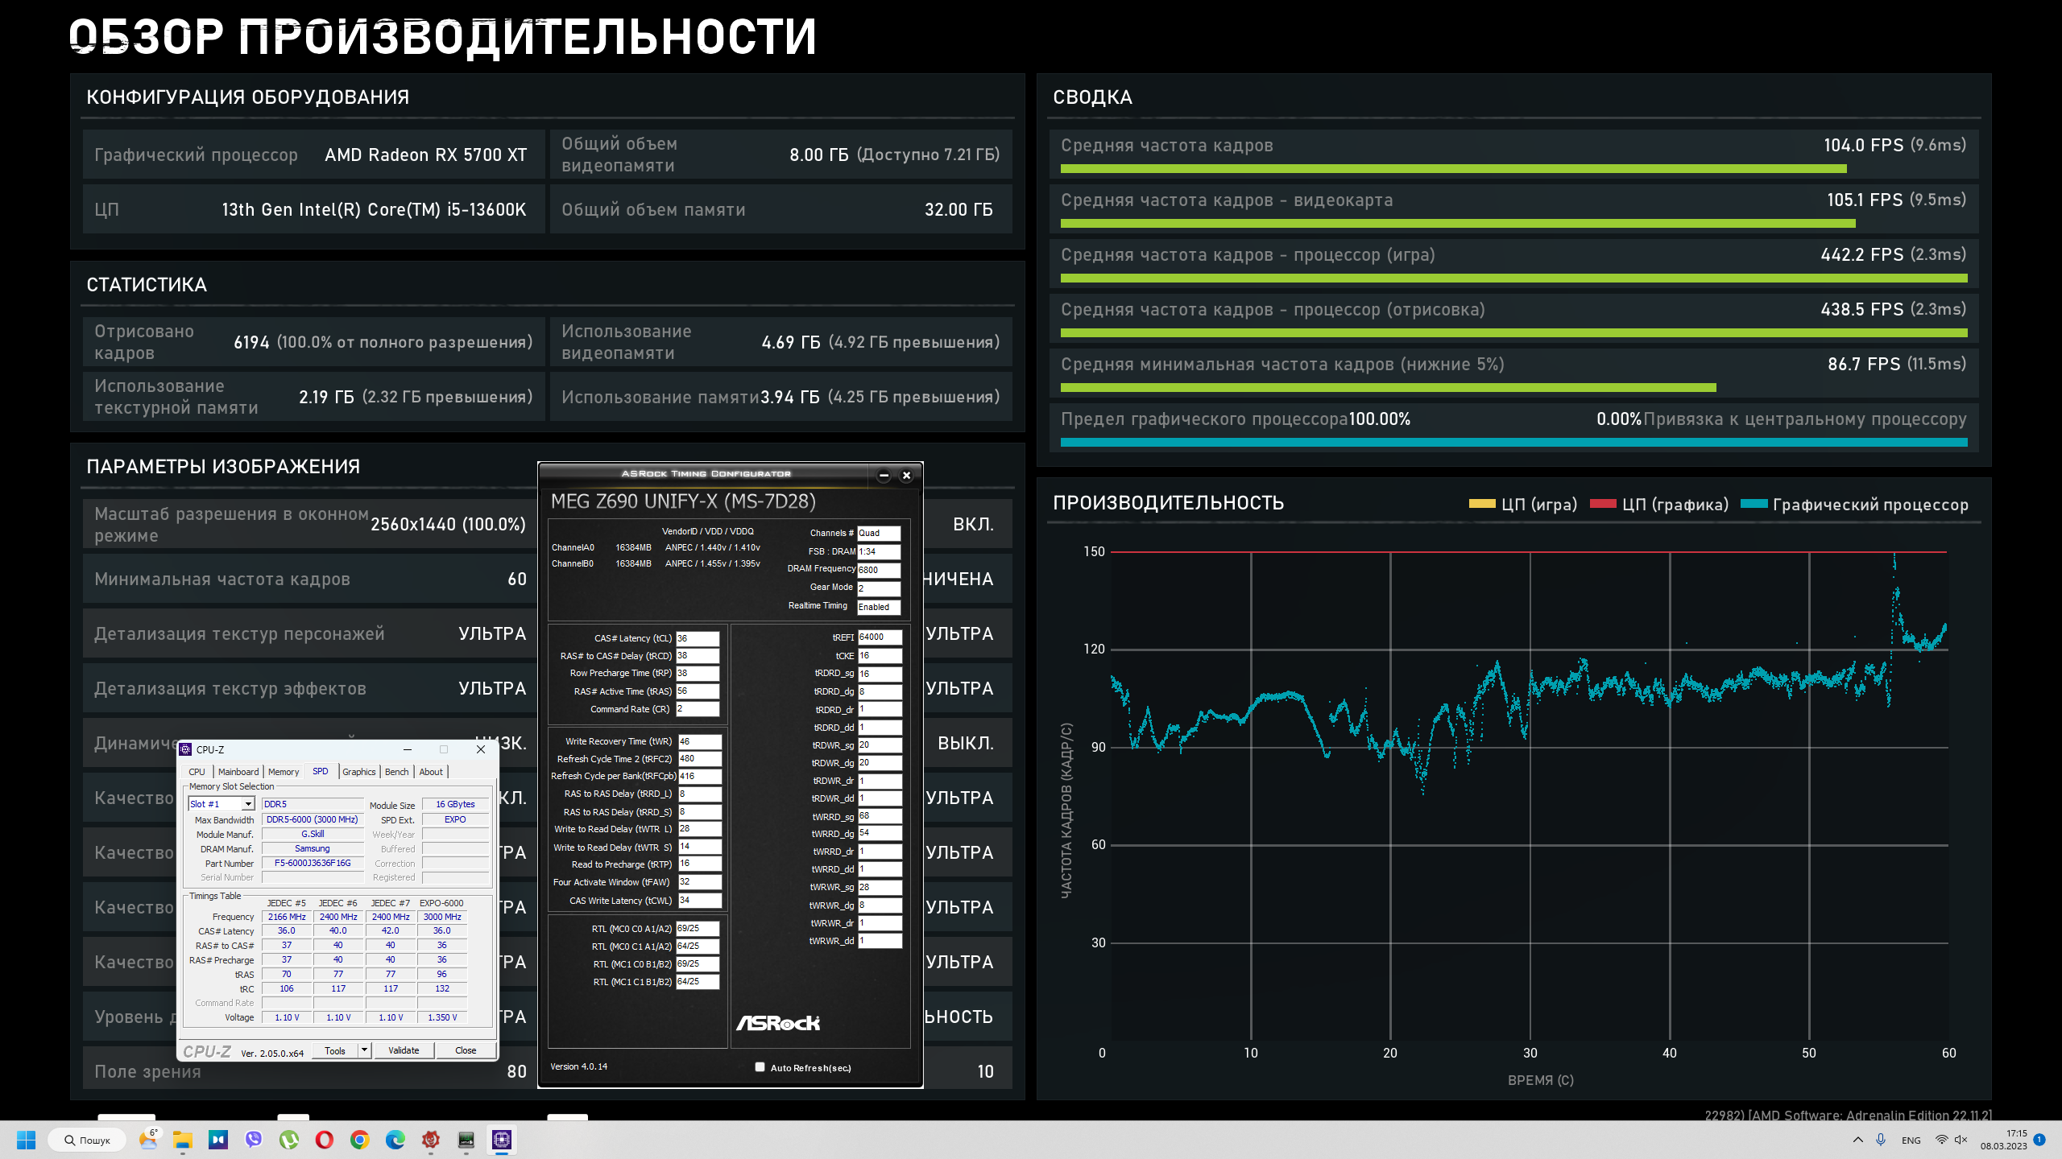Minimize the ASRock Timing Configurator window

[x=884, y=475]
